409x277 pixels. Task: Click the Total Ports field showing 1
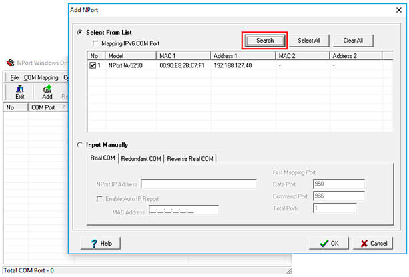click(x=335, y=208)
